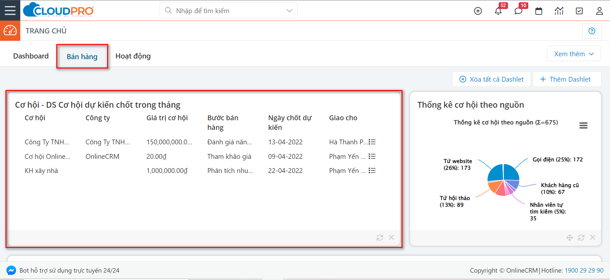Open row menu for KH xây nhà opportunity
The width and height of the screenshot is (610, 280).
(372, 170)
